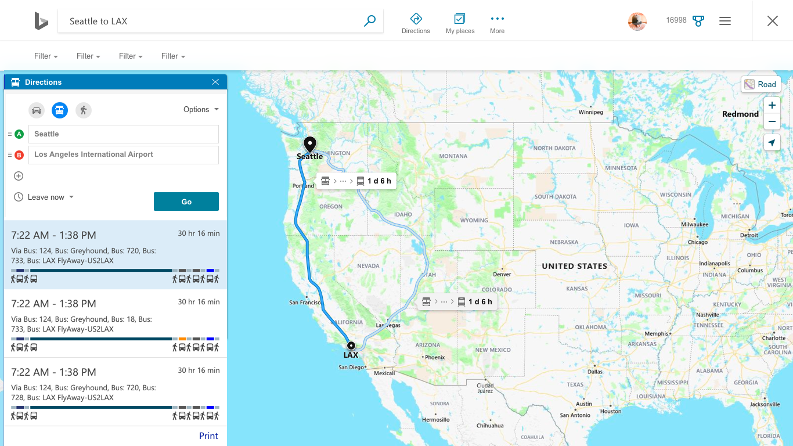The width and height of the screenshot is (793, 446).
Task: Edit the Los Angeles International Airport field
Action: click(124, 155)
